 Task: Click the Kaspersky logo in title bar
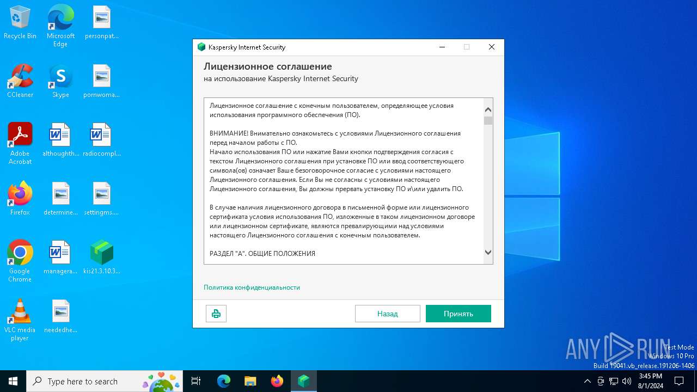click(x=201, y=47)
